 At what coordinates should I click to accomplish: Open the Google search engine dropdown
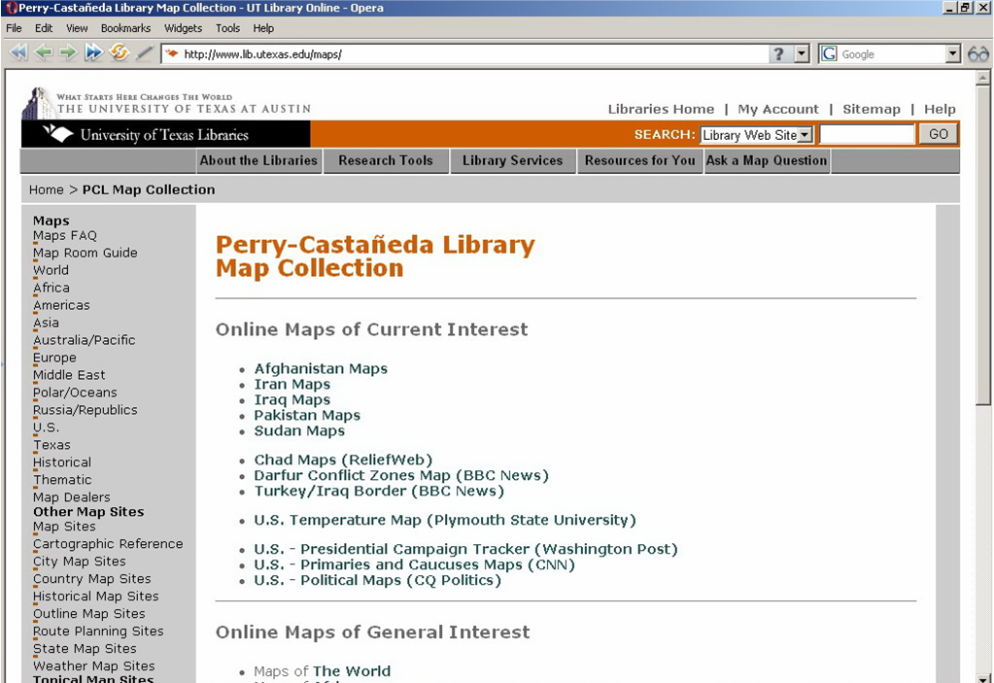[952, 54]
